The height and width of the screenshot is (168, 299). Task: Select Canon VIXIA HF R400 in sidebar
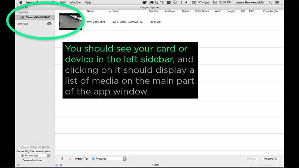click(35, 17)
